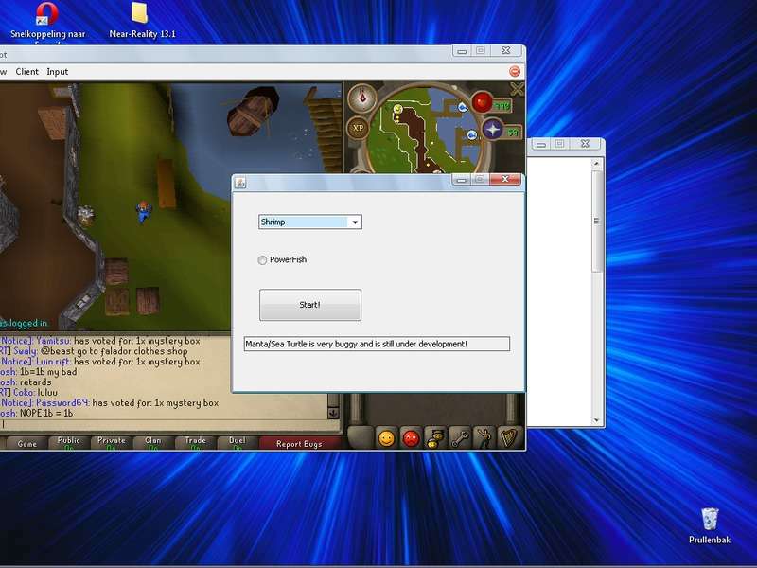Click the scrollbar thumb in white background window
The width and height of the screenshot is (757, 568).
coord(597,222)
